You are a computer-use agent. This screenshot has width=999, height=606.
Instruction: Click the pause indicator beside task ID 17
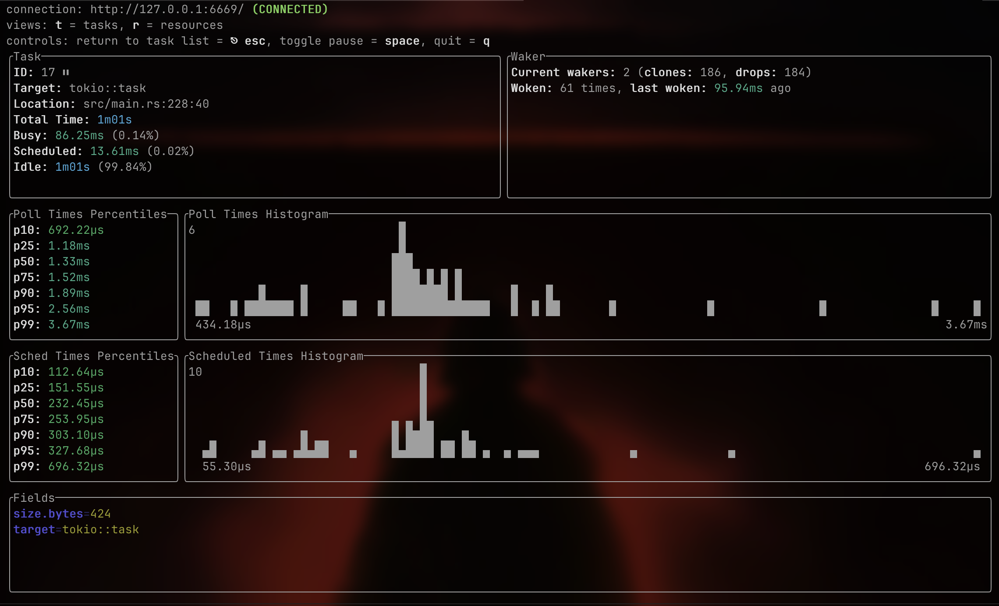click(65, 72)
